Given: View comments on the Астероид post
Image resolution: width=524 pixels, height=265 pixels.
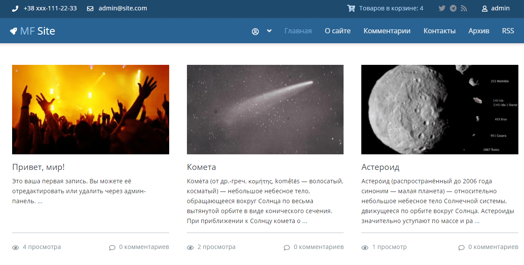Looking at the screenshot, I should click(489, 247).
